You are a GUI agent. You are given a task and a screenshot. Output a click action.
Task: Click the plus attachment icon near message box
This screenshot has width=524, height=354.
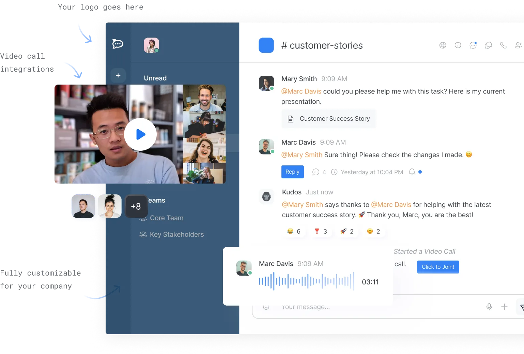point(504,307)
